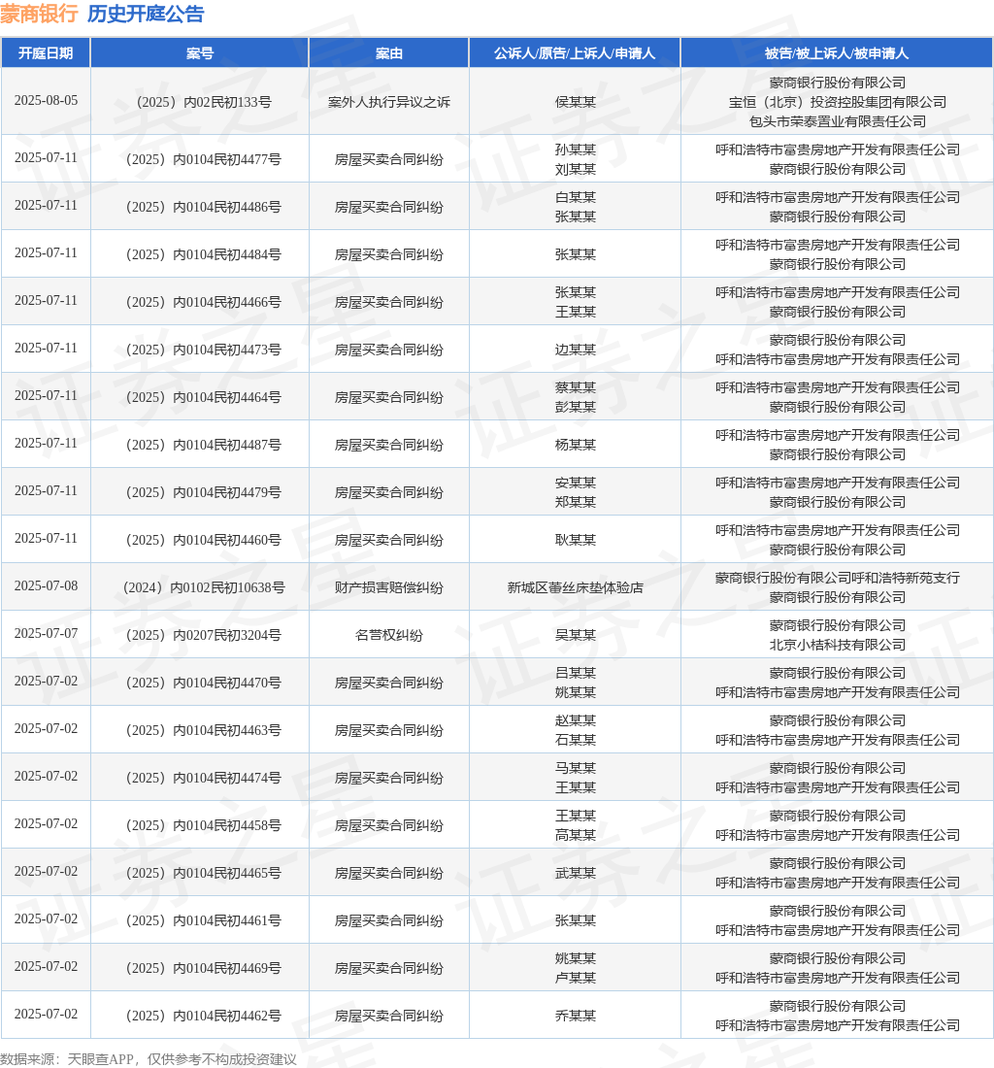The image size is (994, 1068).
Task: Click plaintiff 郑某某
Action: pos(576,503)
